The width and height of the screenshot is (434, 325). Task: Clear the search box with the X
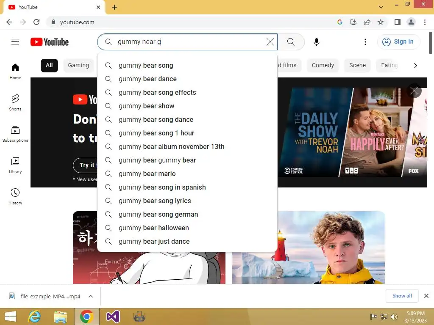[270, 42]
